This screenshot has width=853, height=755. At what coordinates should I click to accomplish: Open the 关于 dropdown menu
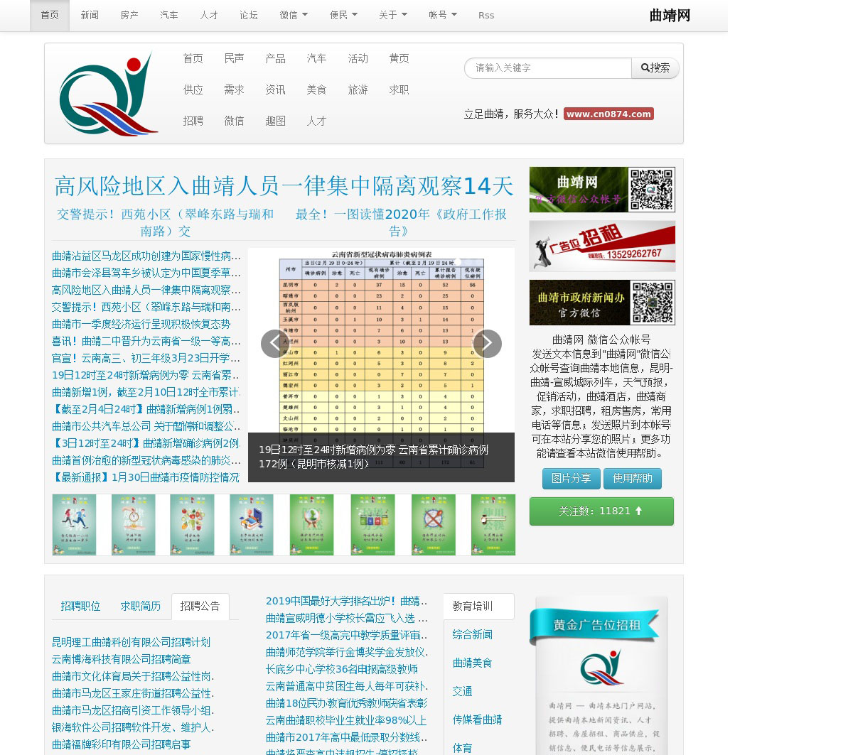[392, 15]
